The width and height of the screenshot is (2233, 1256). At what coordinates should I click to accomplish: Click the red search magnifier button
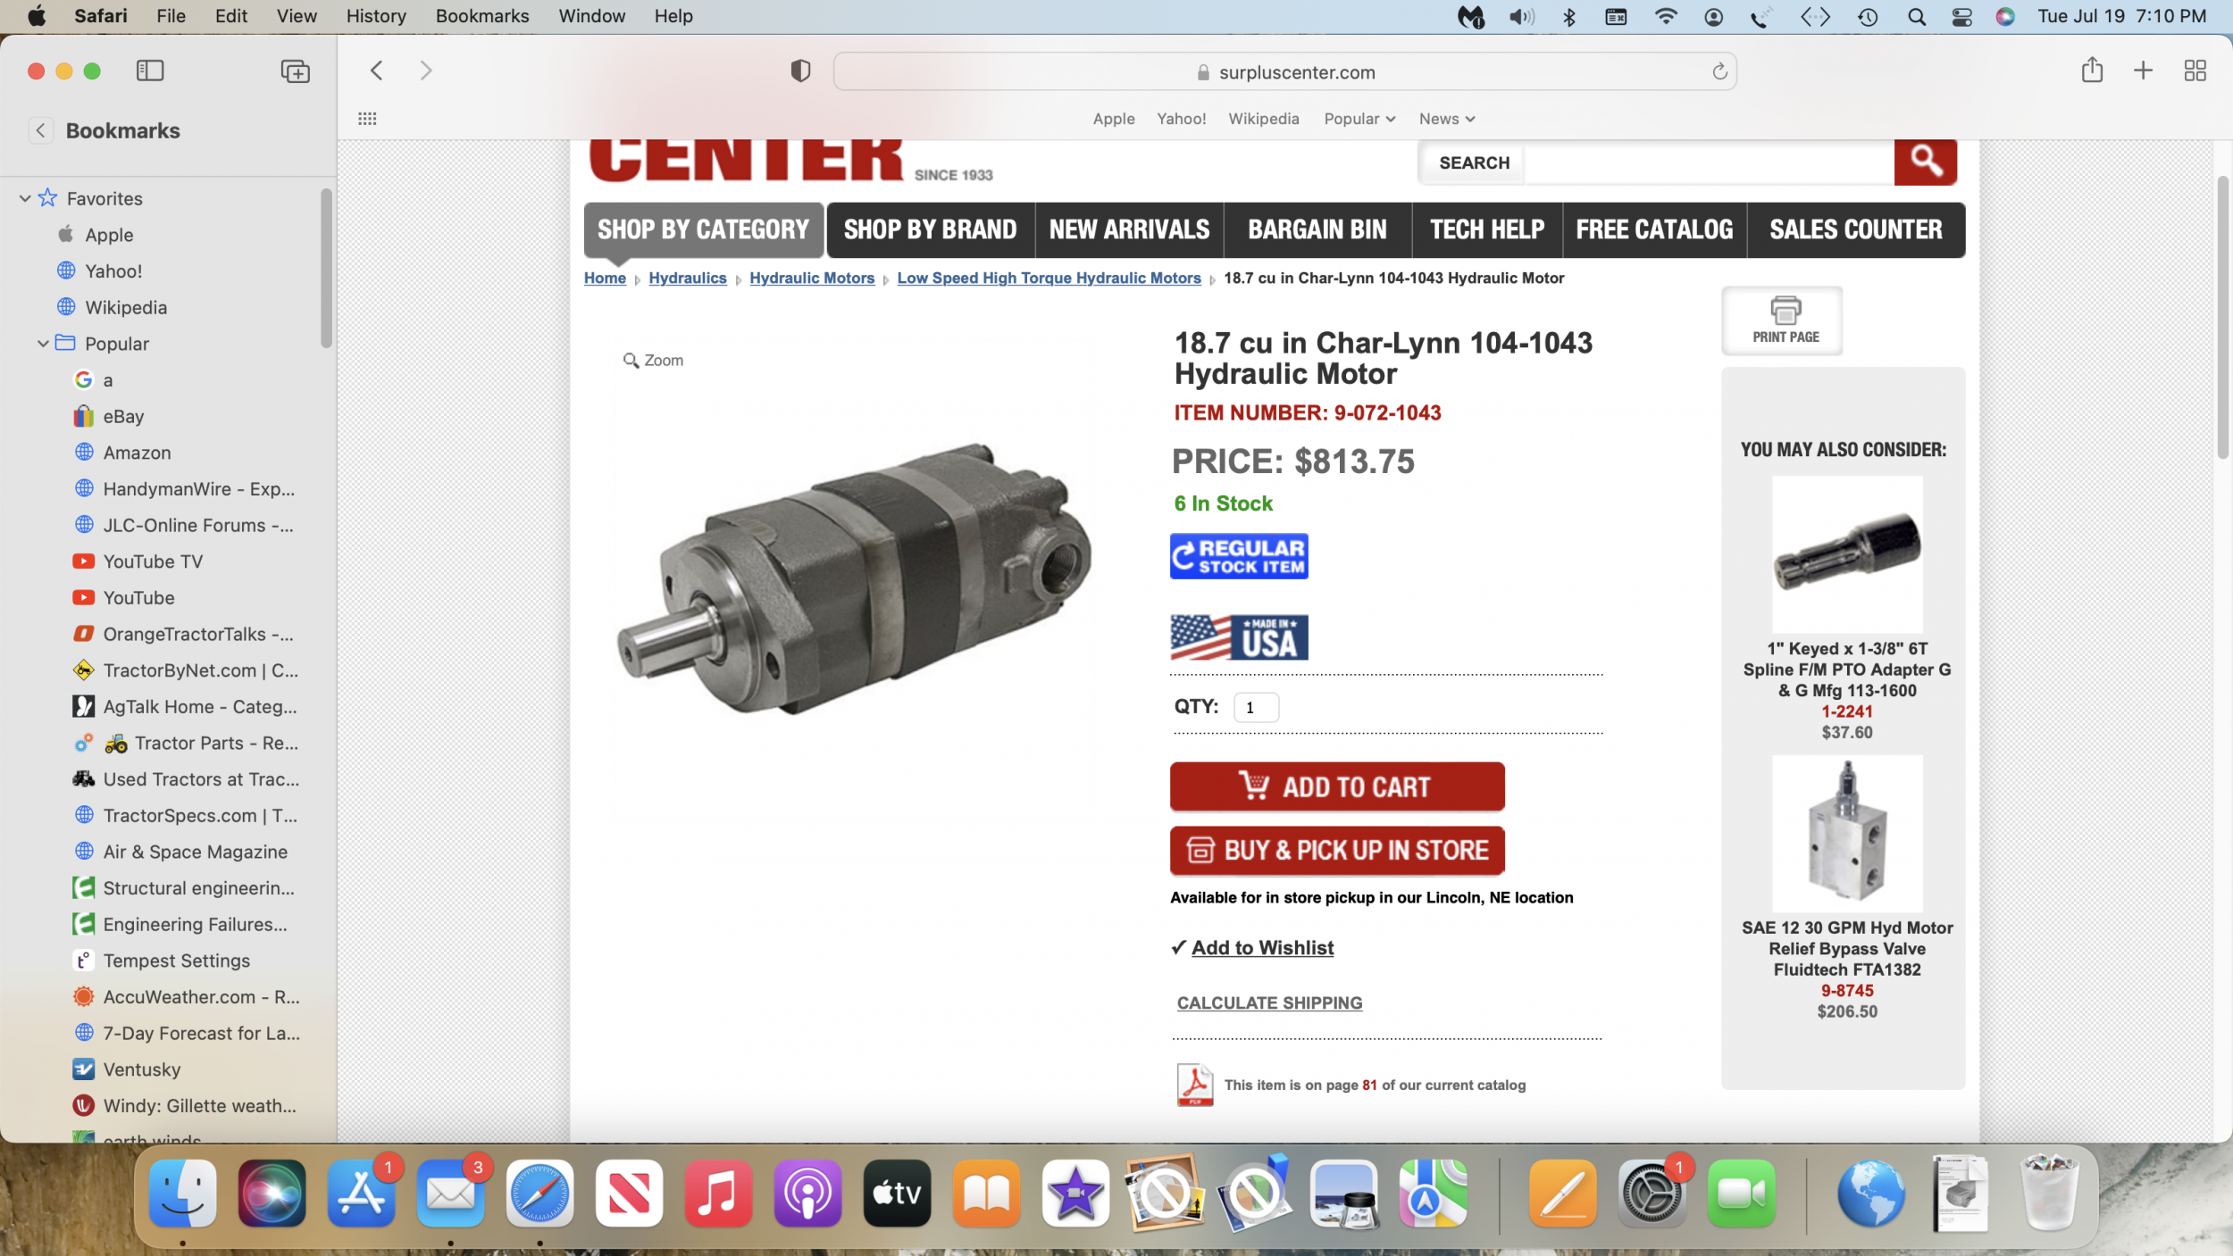pyautogui.click(x=1925, y=162)
